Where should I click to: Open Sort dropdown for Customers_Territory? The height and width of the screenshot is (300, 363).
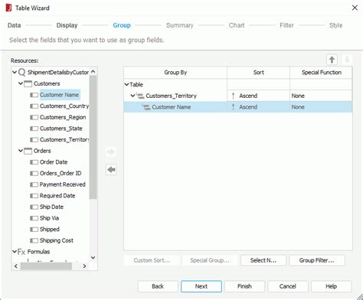(x=258, y=96)
